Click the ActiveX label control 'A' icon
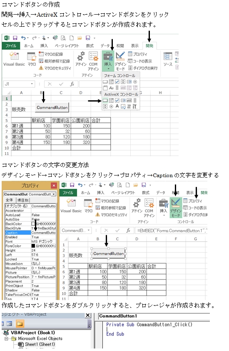 point(117,106)
